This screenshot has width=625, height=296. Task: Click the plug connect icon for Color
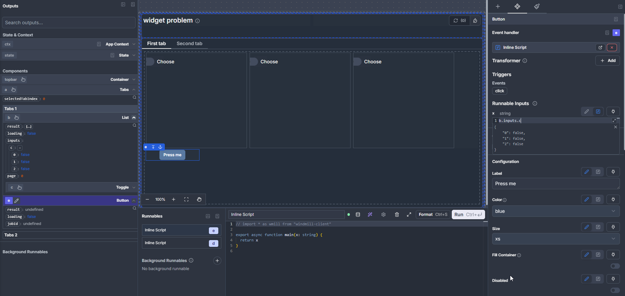pos(613,199)
